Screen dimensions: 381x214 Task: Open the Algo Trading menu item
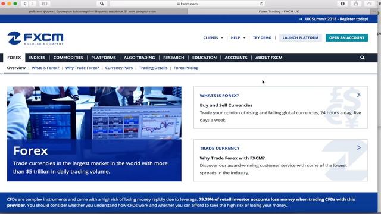coord(139,58)
